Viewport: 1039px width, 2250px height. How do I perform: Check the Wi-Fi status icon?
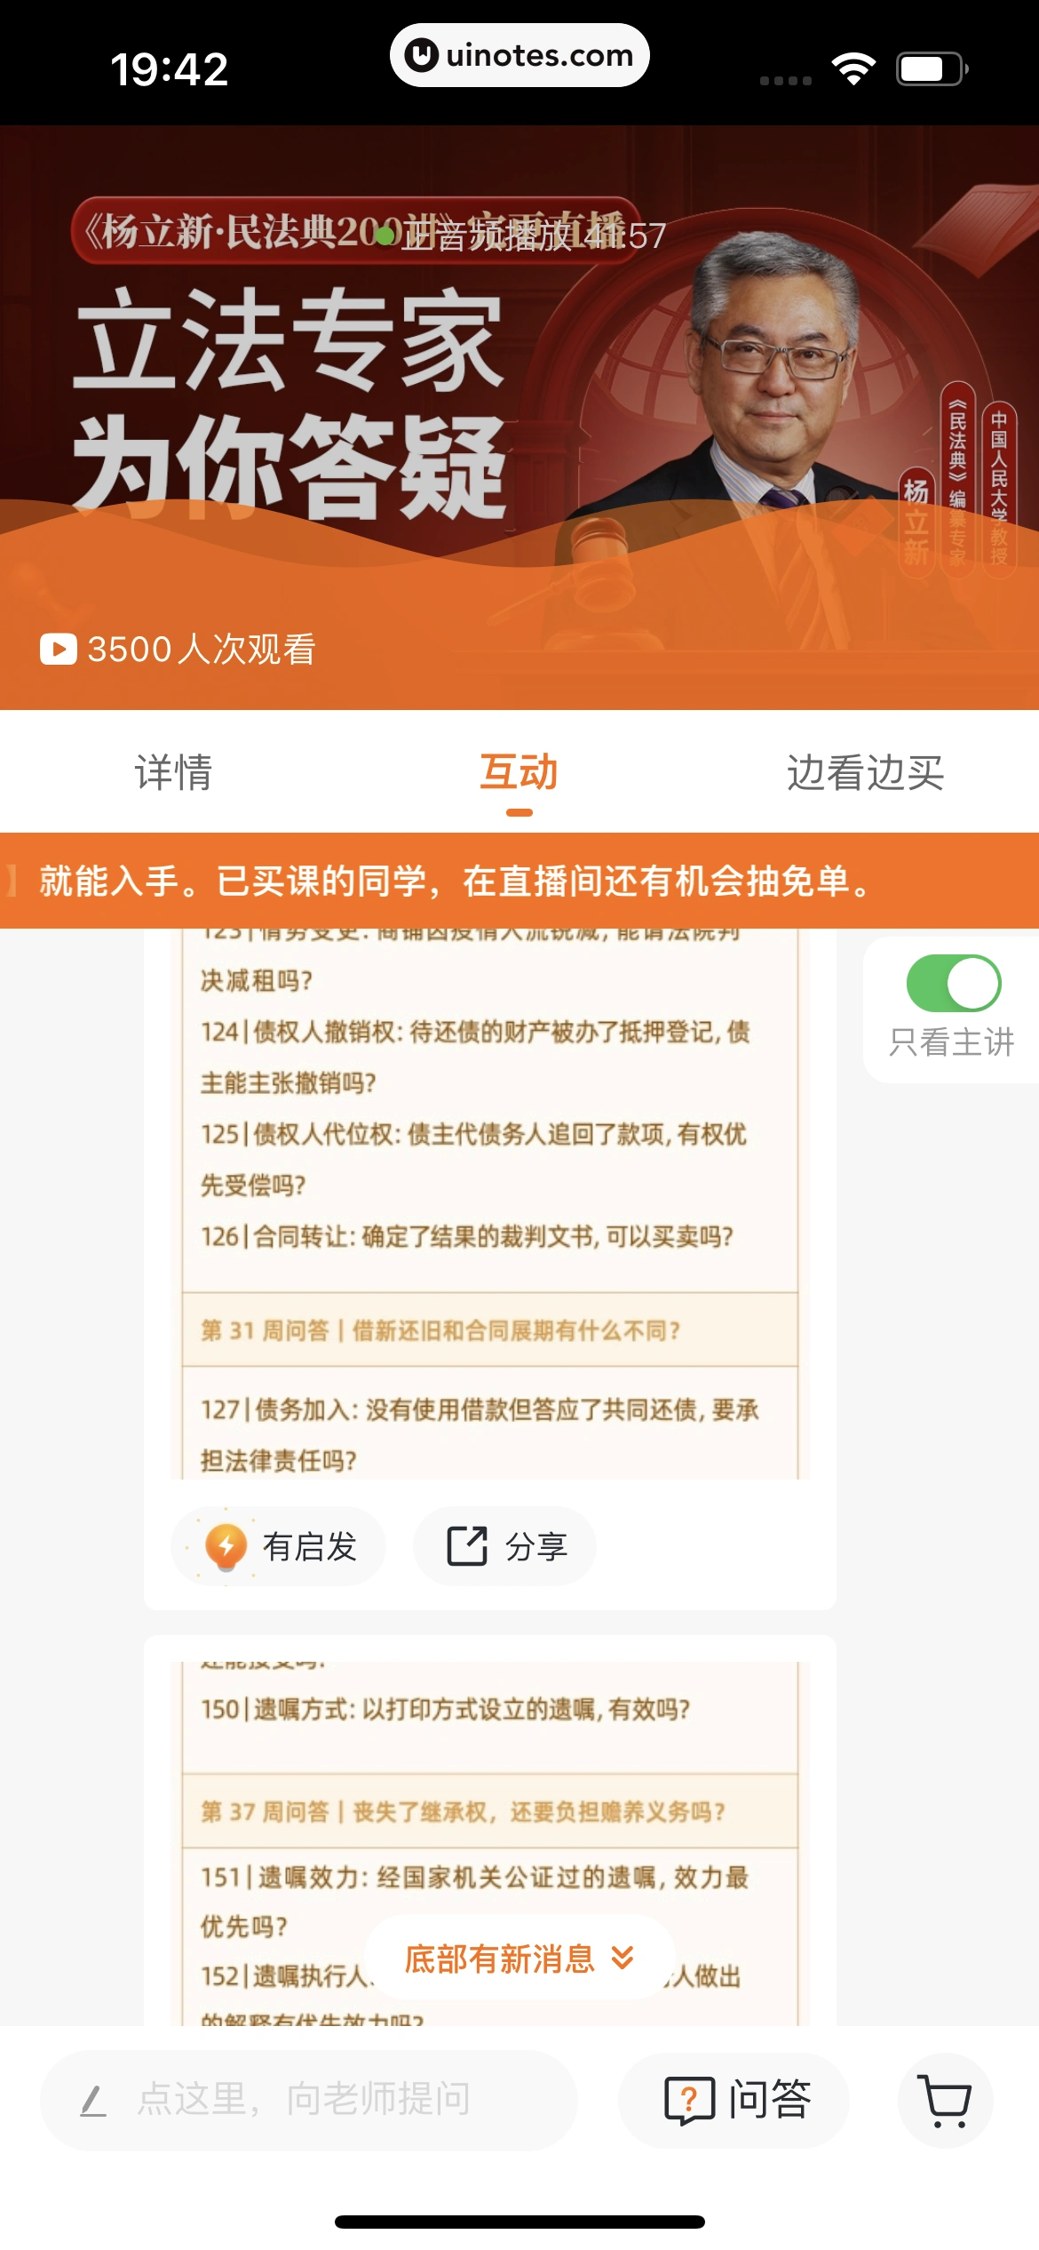(853, 69)
